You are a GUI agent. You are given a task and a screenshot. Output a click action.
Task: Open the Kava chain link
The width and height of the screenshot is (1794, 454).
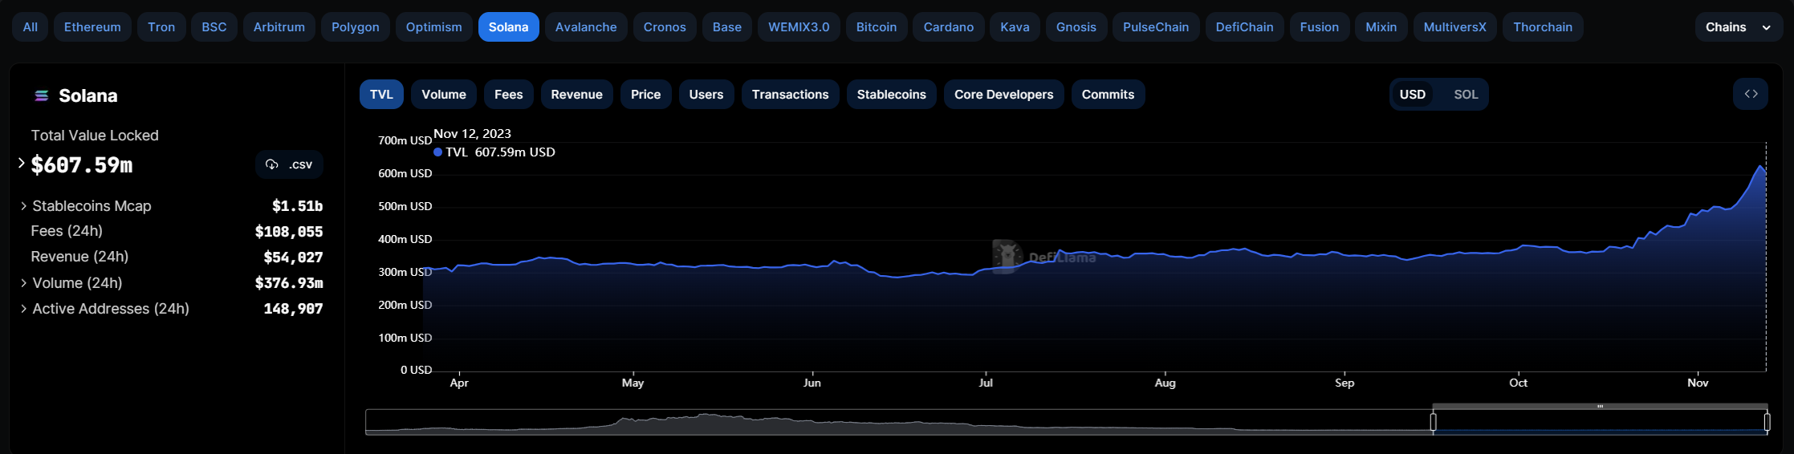click(1015, 26)
